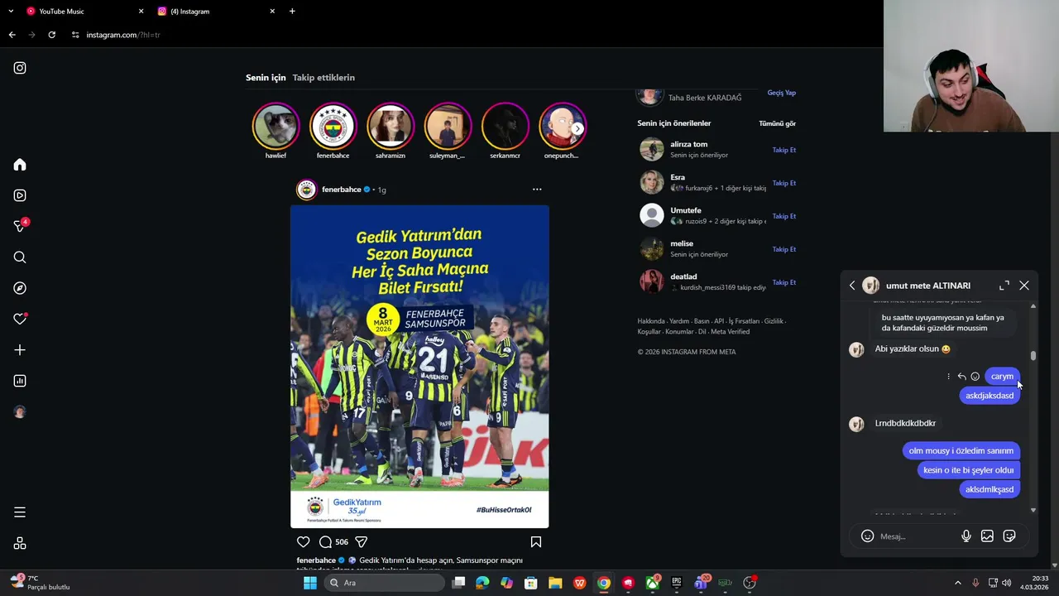Screen dimensions: 1059x596
Task: Click 'Geçiş Yap' to switch accounts
Action: [782, 93]
